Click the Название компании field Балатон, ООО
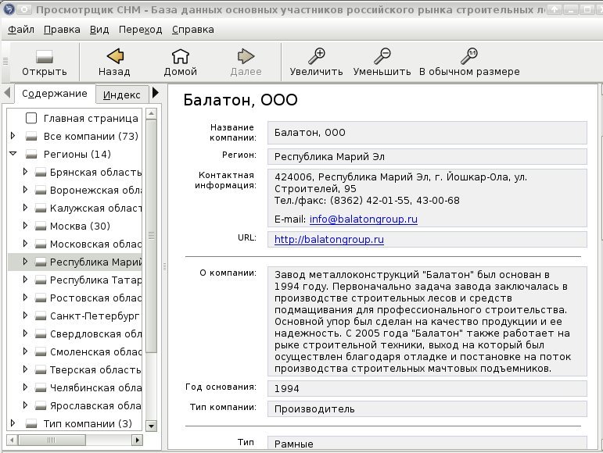 click(427, 133)
